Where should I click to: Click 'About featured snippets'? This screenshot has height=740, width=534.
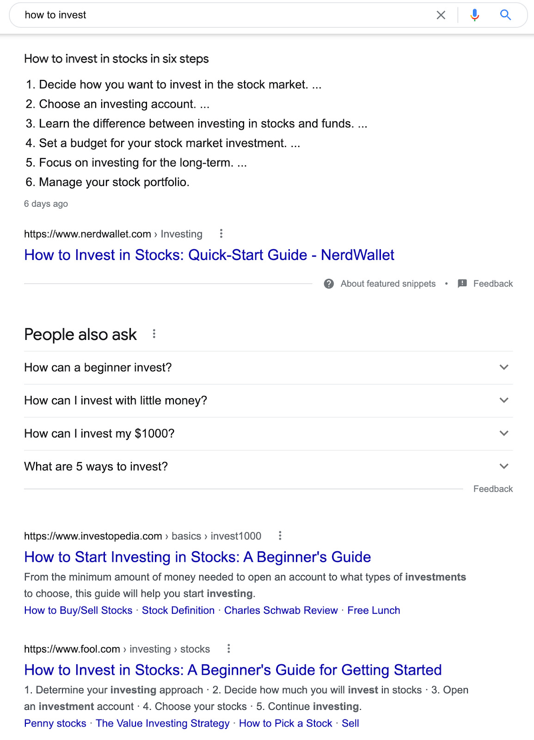[387, 284]
